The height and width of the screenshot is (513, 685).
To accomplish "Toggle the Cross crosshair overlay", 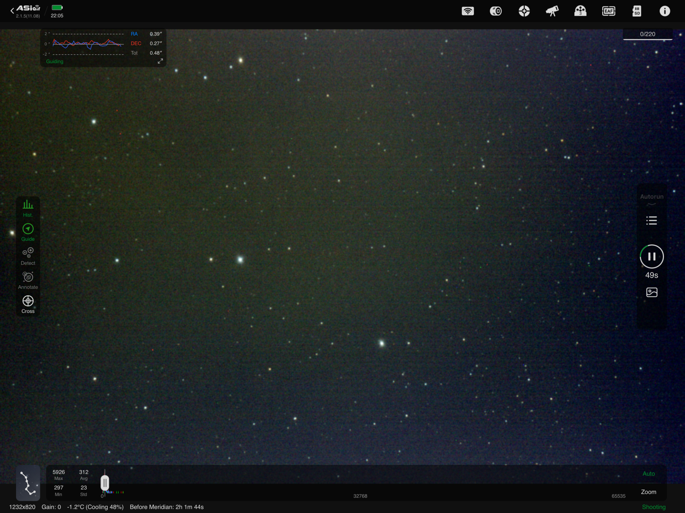I will click(x=28, y=305).
